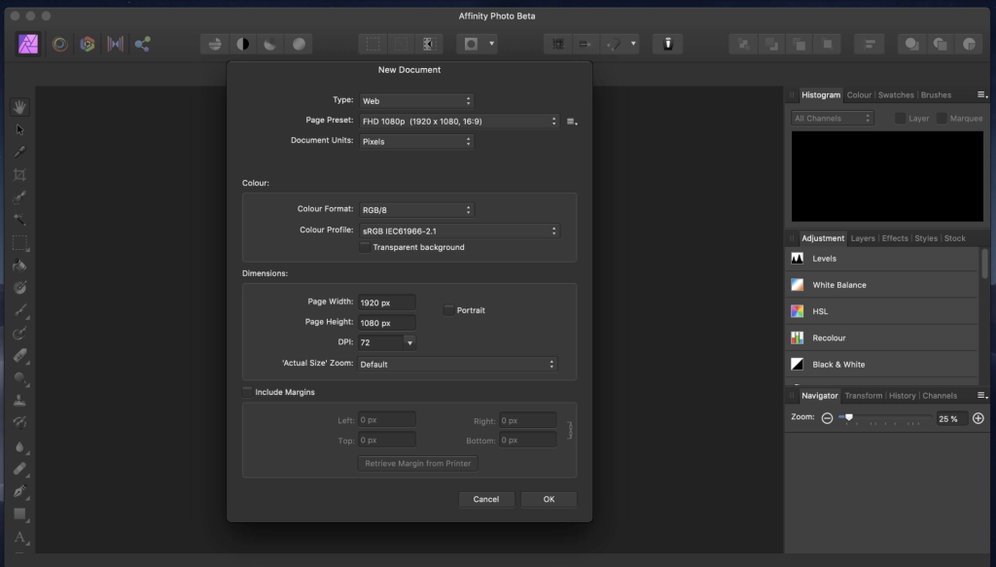
Task: Open the Page Preset dropdown
Action: 459,122
